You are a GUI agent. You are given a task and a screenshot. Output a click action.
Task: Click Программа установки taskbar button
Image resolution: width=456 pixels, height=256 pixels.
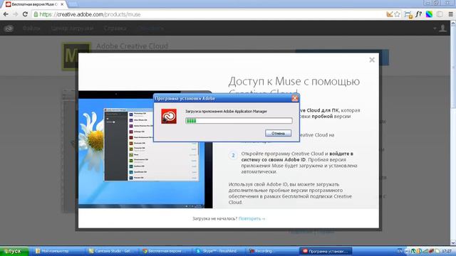[x=326, y=251]
